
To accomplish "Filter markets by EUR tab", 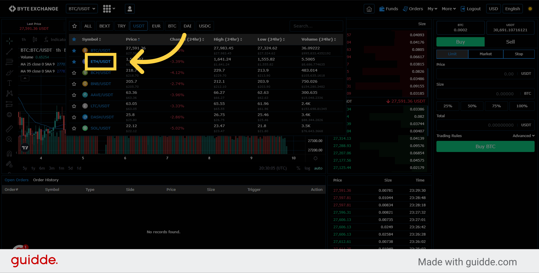I will pos(156,26).
